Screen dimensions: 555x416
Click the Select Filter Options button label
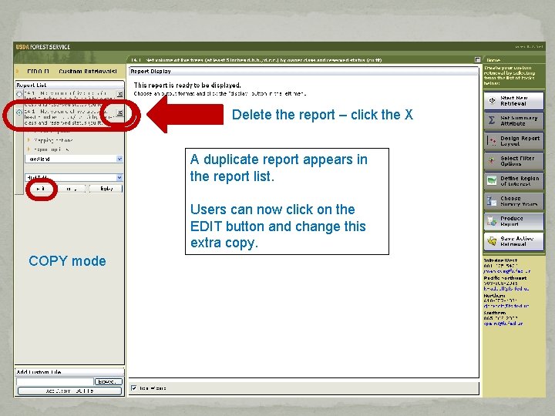pos(517,161)
